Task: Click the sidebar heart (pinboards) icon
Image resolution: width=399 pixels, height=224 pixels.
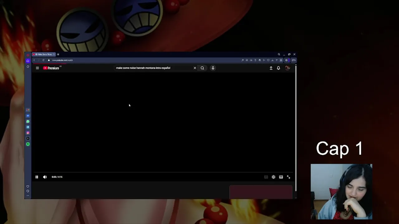Action: [x=28, y=186]
